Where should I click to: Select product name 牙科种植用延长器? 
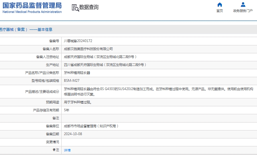[x=77, y=73]
